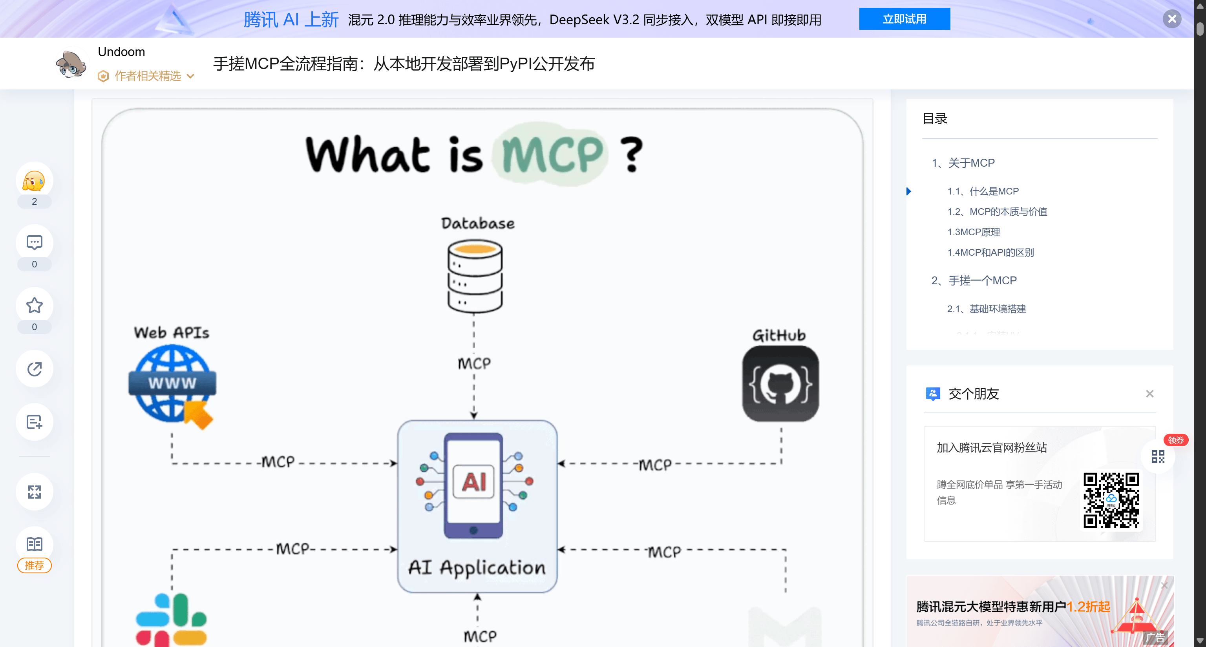Collapse the 1.1 table-of-contents arrow
Image resolution: width=1206 pixels, height=647 pixels.
pyautogui.click(x=909, y=191)
